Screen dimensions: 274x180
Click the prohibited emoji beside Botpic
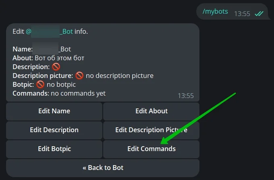coord(40,84)
